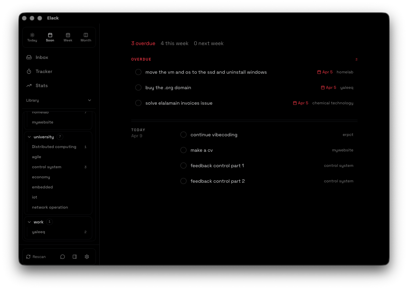Switch to the Today view icon
Image resolution: width=408 pixels, height=290 pixels.
click(32, 37)
